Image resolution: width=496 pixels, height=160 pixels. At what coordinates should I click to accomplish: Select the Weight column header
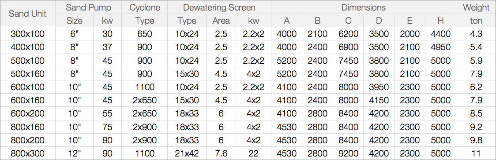tap(476, 7)
